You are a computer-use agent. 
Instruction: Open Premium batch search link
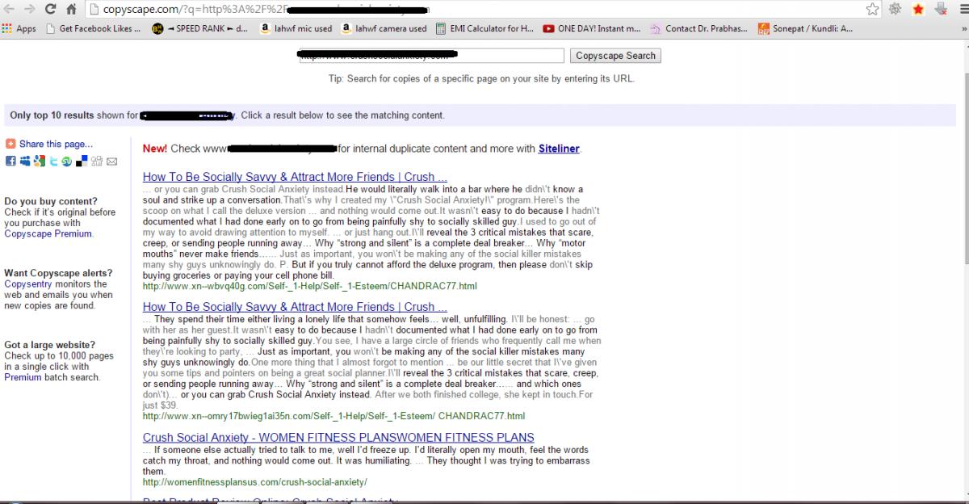pyautogui.click(x=22, y=377)
